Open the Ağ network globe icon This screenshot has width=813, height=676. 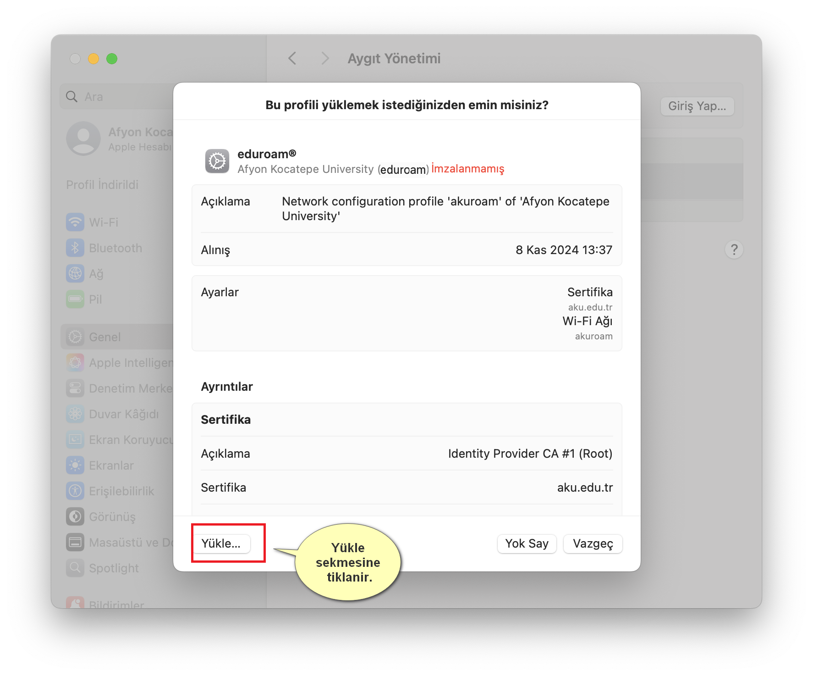pos(75,274)
